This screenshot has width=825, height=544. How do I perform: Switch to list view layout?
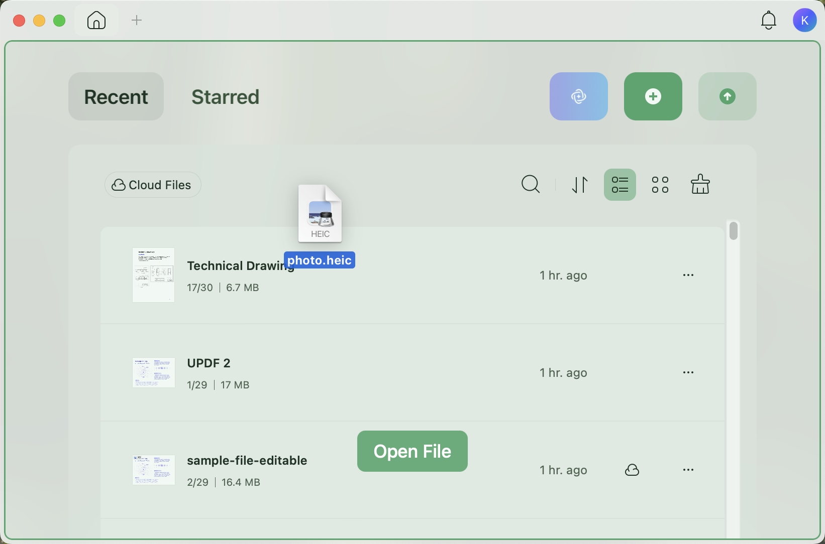620,185
